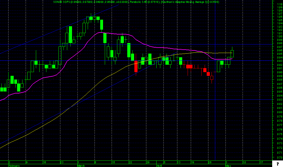This screenshot has height=167, width=283.
Task: Select the latest green candle in May
Action: click(x=232, y=54)
